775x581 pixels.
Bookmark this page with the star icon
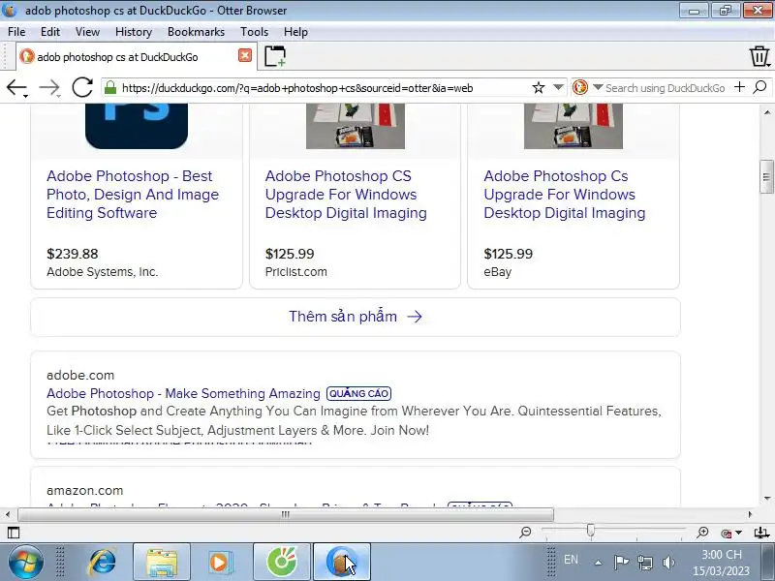tap(539, 88)
